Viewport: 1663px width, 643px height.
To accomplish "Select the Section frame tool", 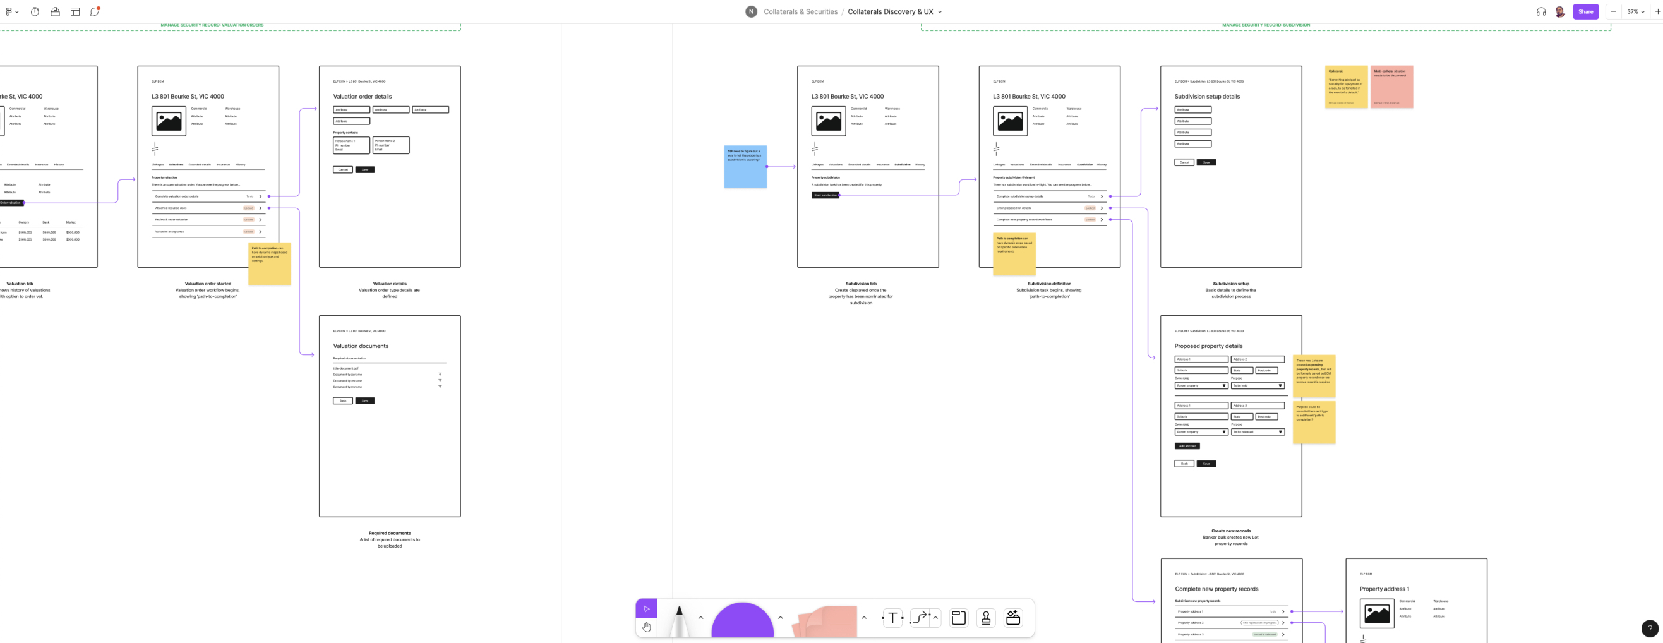I will [959, 618].
